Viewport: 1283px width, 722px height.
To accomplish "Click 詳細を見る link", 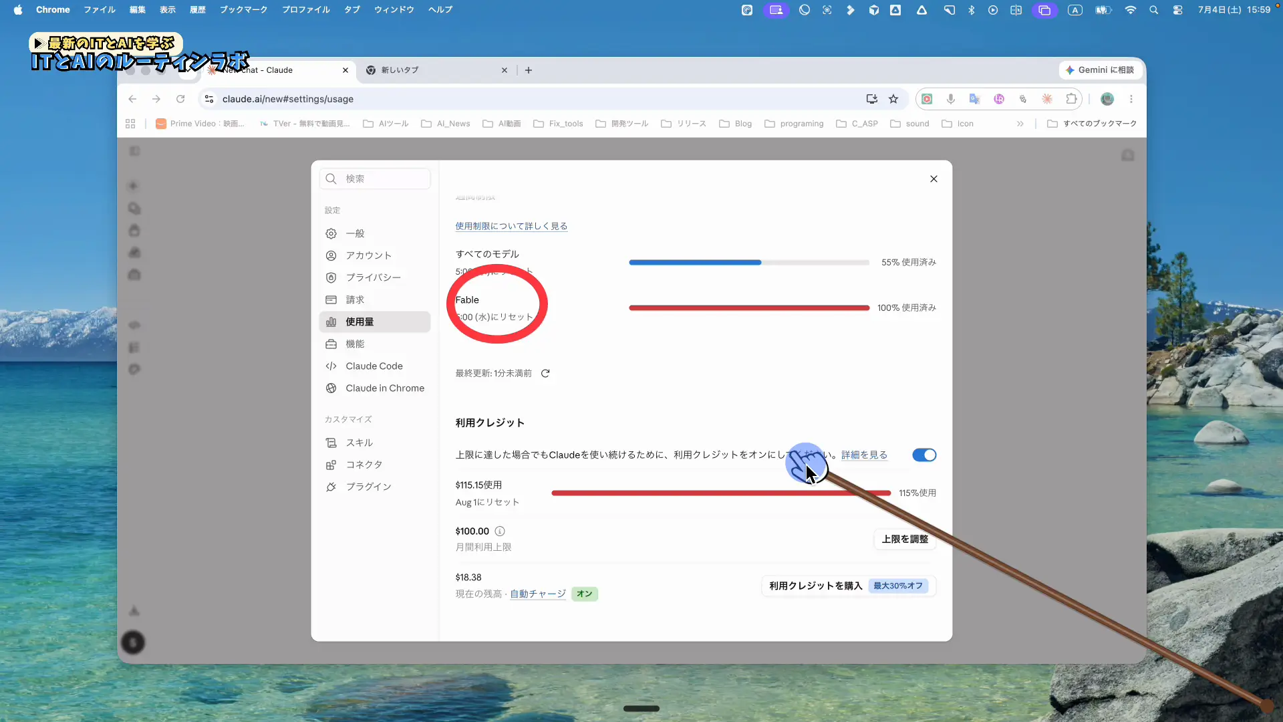I will click(864, 455).
